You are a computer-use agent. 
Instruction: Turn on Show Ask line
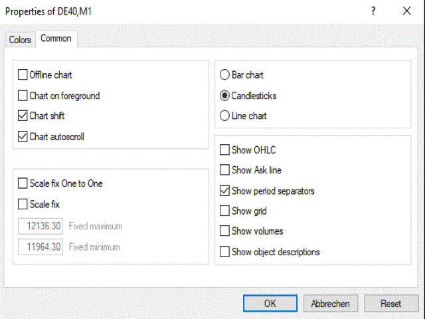(x=224, y=170)
